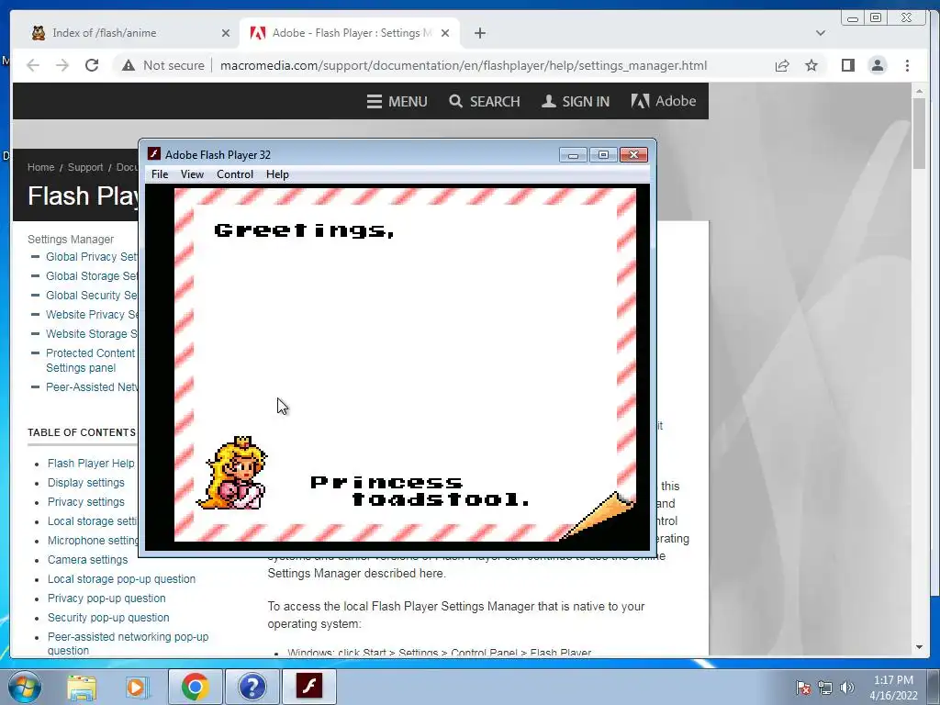
Task: Open Windows Media Player from taskbar
Action: (137, 687)
